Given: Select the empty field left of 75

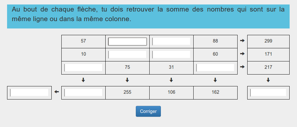Looking at the screenshot, I should point(83,67).
